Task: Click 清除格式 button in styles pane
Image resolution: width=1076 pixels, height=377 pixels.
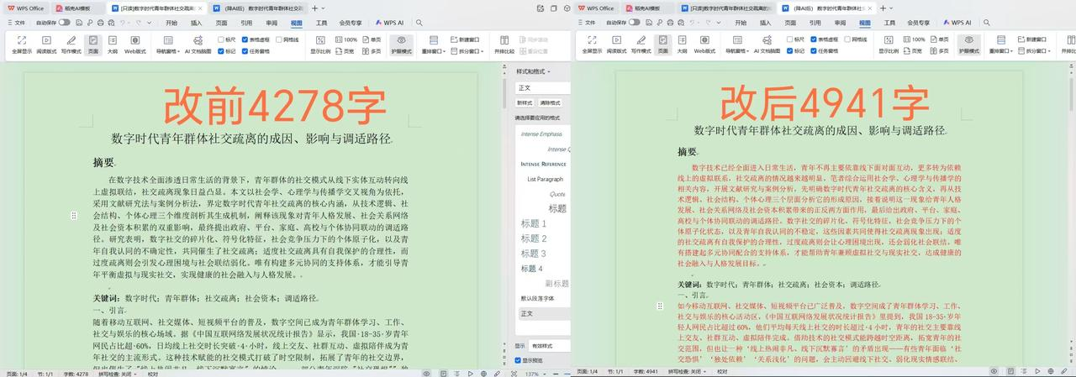Action: [549, 102]
